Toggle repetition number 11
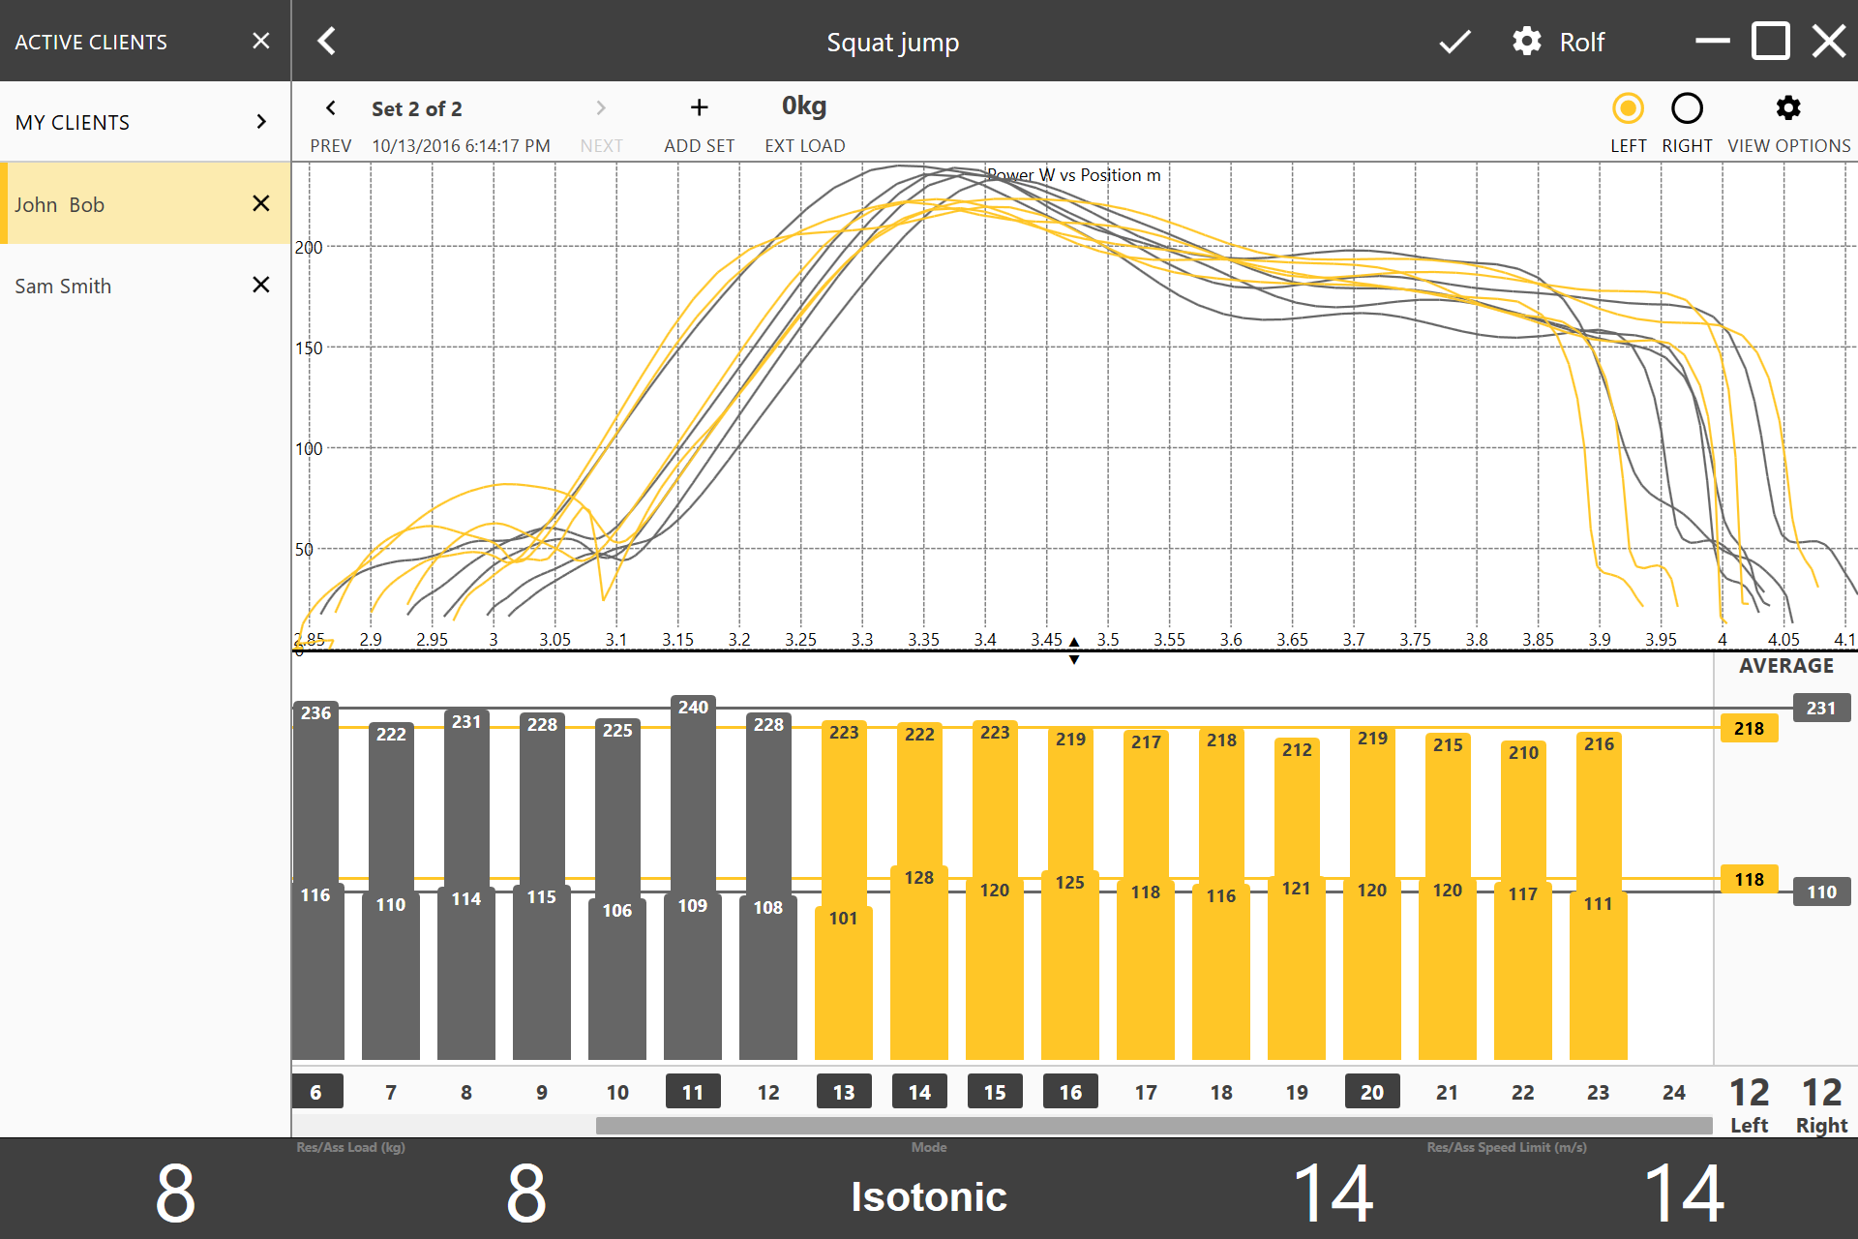 coord(693,1092)
